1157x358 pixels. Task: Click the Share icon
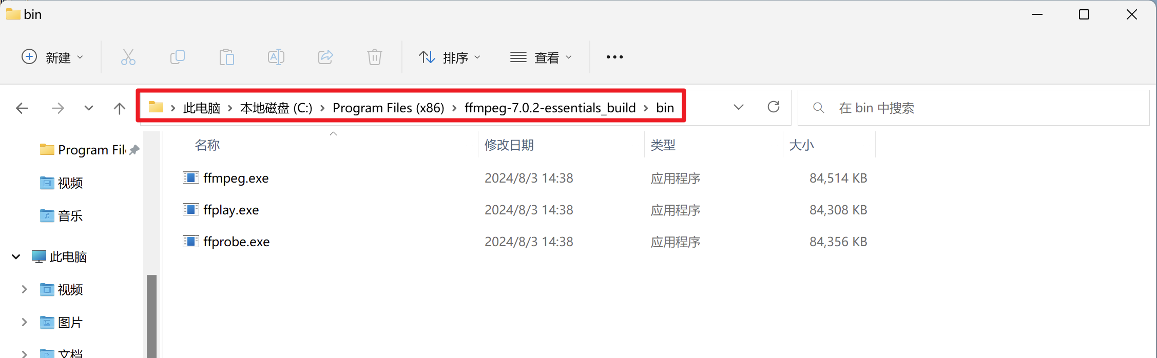click(x=325, y=57)
